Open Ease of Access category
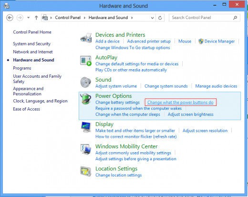 click(26, 109)
